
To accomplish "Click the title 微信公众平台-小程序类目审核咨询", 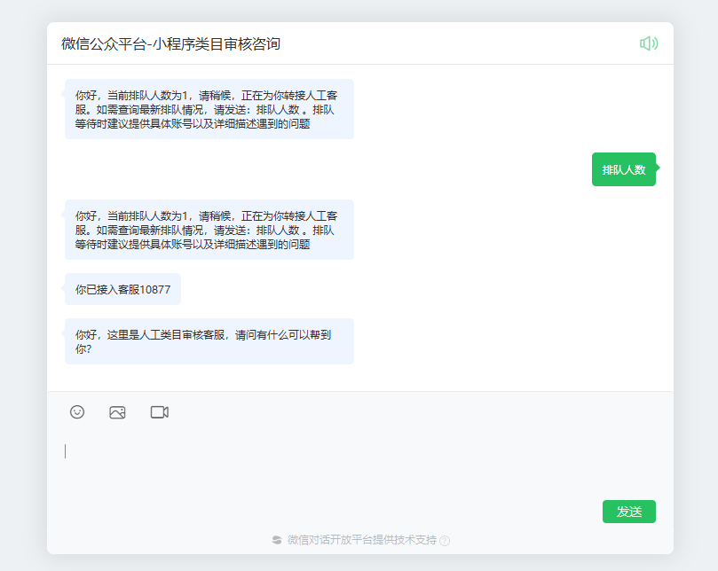I will [170, 44].
